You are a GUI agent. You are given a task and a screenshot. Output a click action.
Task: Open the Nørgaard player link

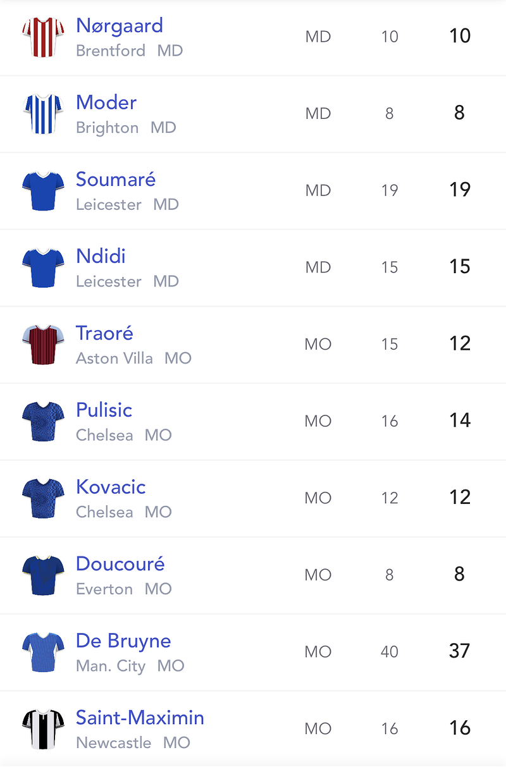[120, 26]
